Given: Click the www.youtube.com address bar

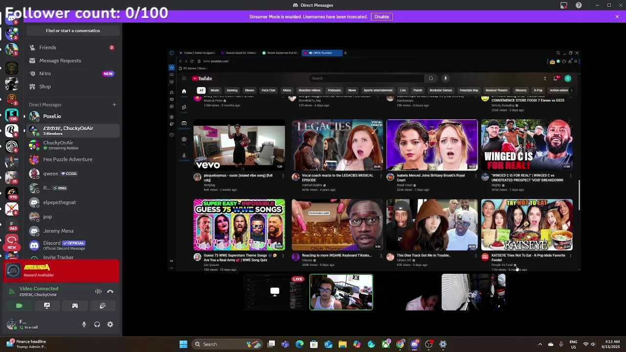Looking at the screenshot, I should click(216, 61).
